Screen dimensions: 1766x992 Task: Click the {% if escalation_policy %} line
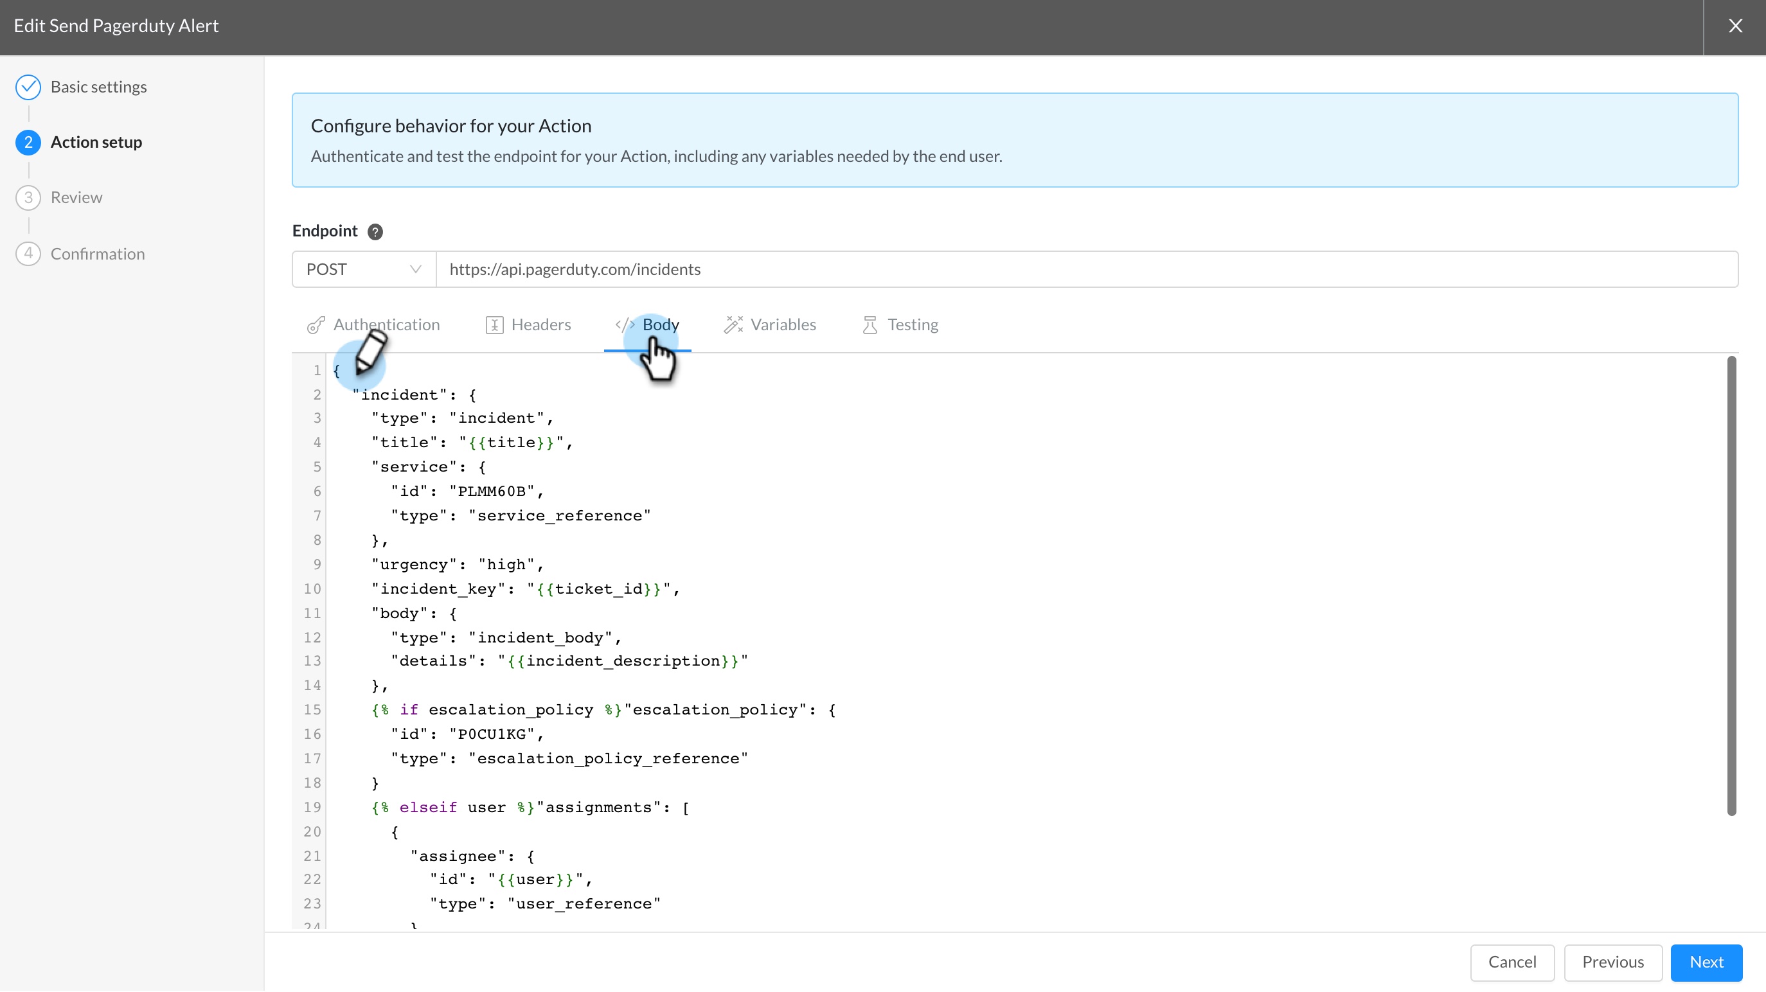click(x=603, y=710)
